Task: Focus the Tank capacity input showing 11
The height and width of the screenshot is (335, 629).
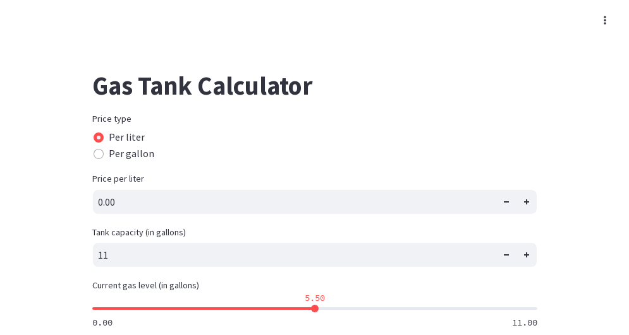Action: tap(291, 255)
